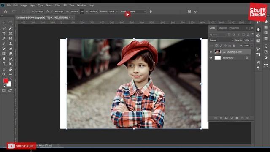Open the Layer menu
This screenshot has height=152, width=270.
coord(32,5)
